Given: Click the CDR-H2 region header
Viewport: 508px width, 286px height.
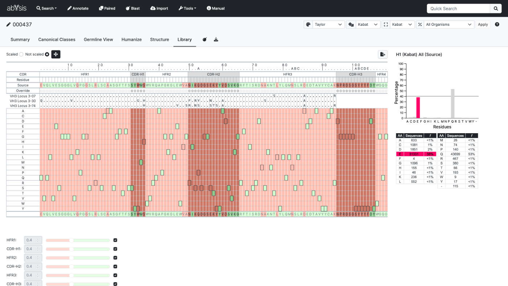Looking at the screenshot, I should [213, 74].
